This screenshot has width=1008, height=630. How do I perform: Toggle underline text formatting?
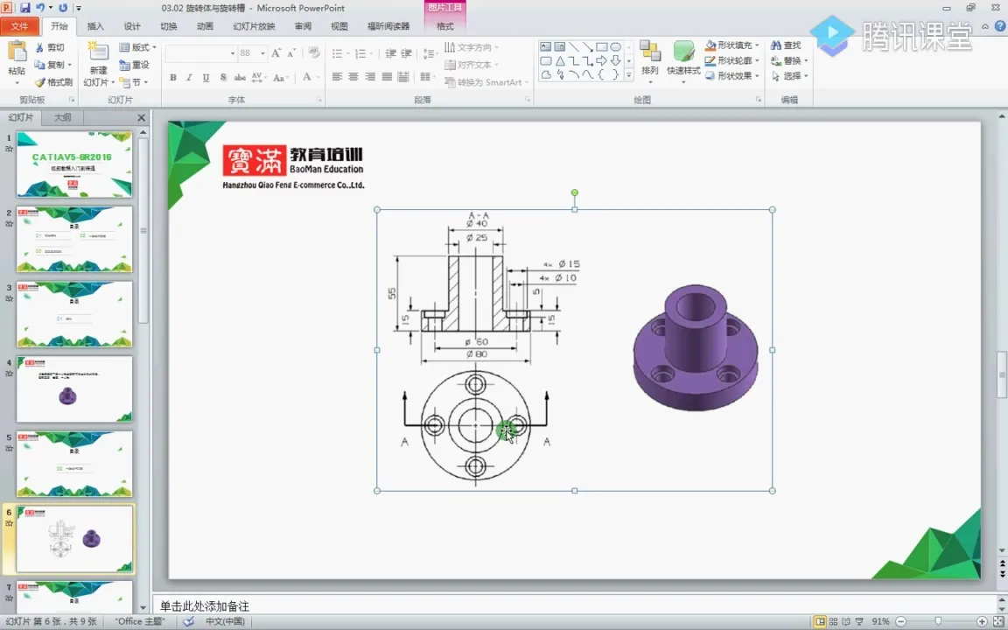[x=206, y=78]
